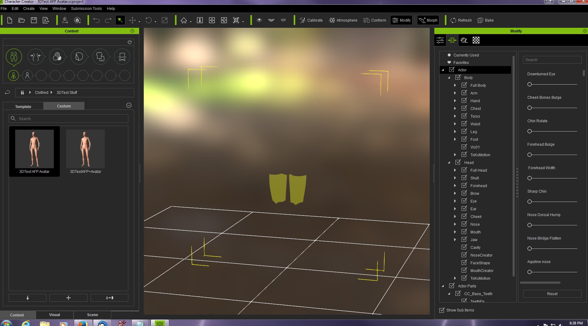Click the Reset button

[x=552, y=294]
